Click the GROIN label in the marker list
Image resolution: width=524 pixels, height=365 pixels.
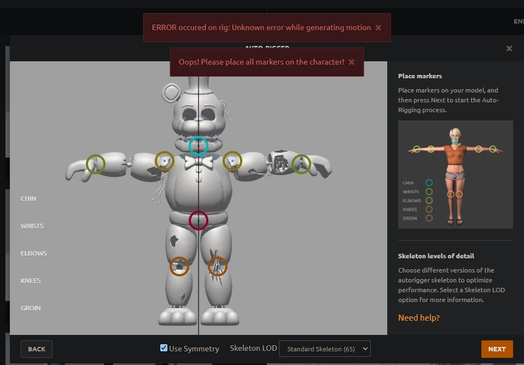pos(31,308)
